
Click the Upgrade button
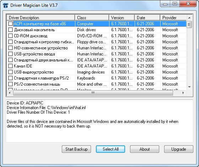(x=179, y=149)
